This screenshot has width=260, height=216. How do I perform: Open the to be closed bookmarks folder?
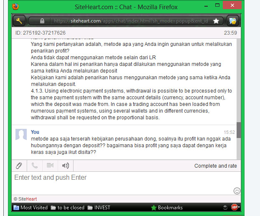click(x=67, y=208)
